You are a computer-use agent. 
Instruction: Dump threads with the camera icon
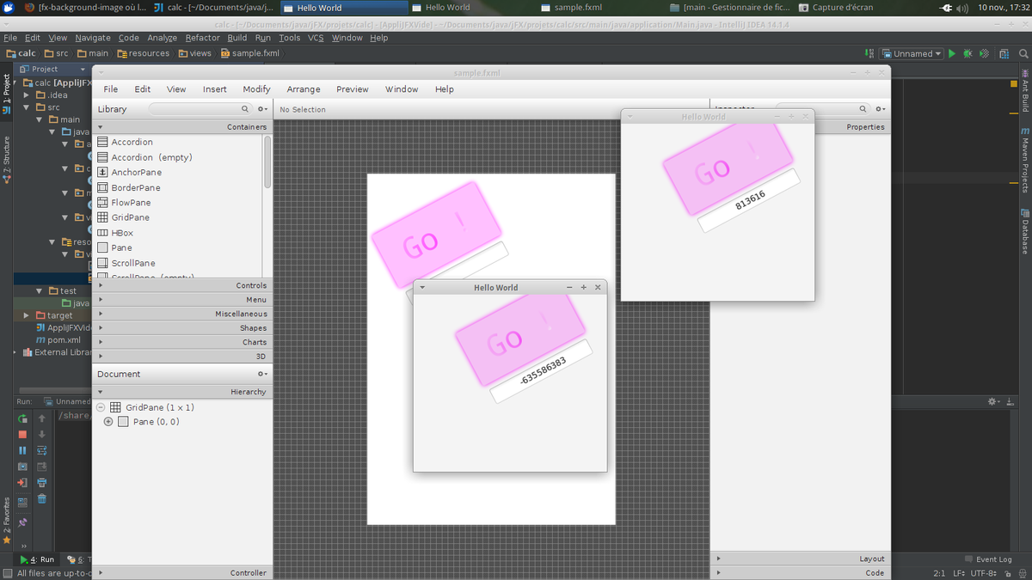23,467
